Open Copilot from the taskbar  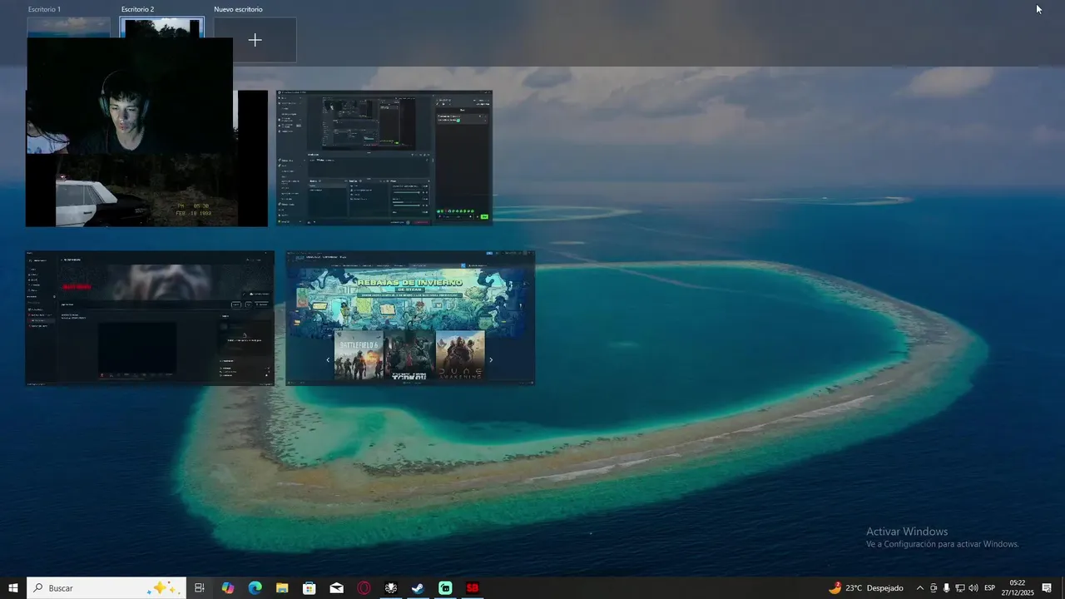tap(228, 588)
